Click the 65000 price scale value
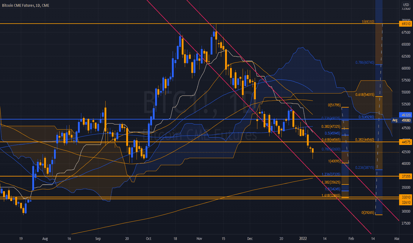This screenshot has height=243, width=413. pos(405,44)
